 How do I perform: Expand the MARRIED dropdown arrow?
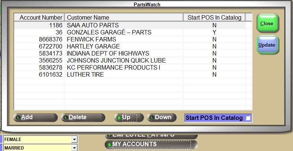(x=74, y=148)
